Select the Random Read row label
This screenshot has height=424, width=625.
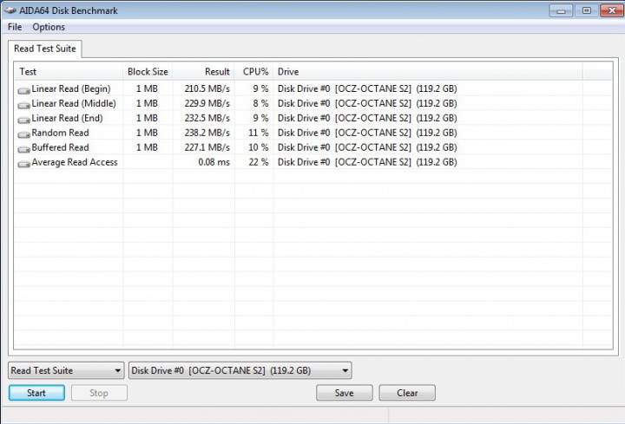(60, 133)
